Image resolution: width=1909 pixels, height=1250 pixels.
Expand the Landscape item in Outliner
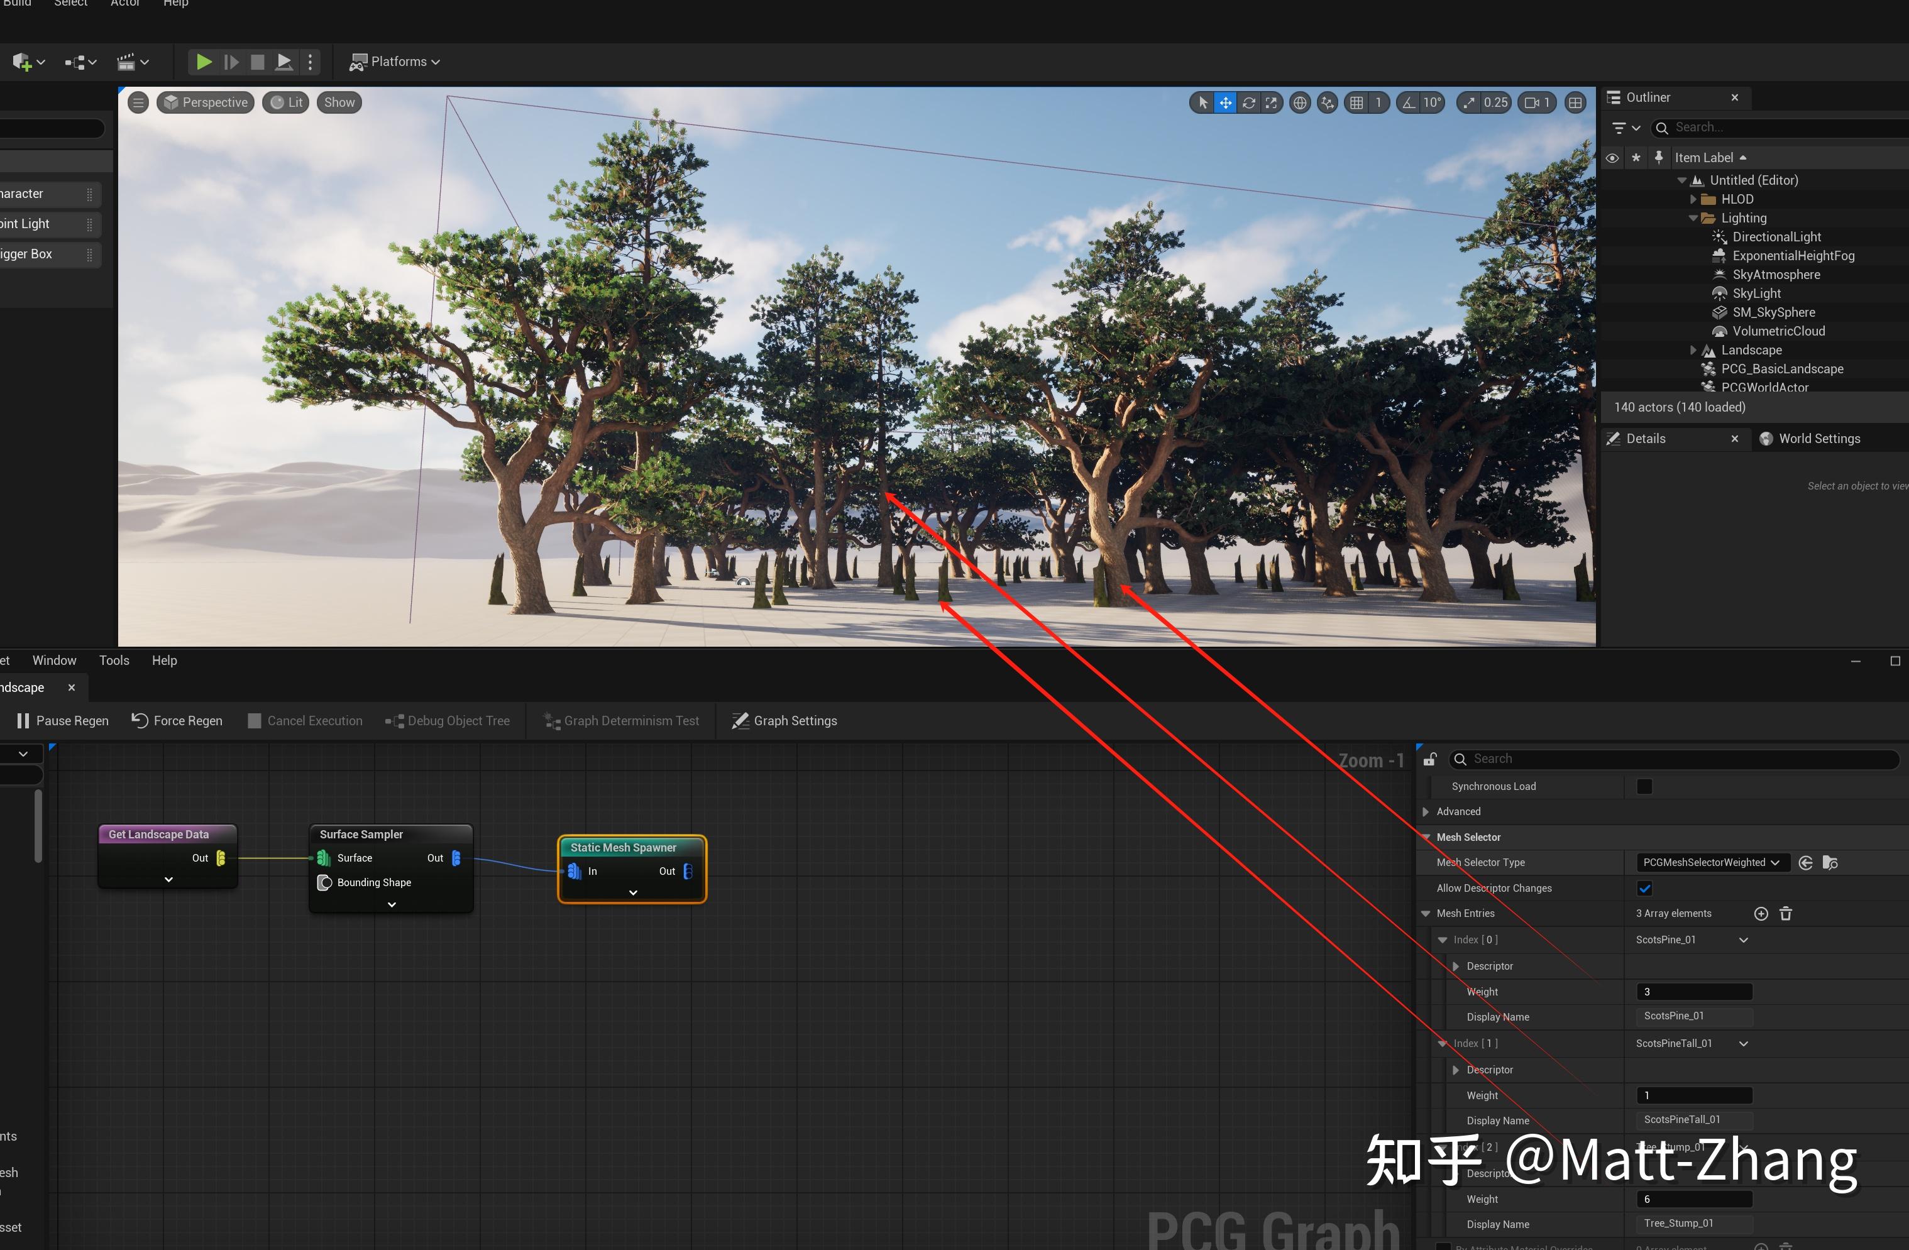coord(1692,351)
